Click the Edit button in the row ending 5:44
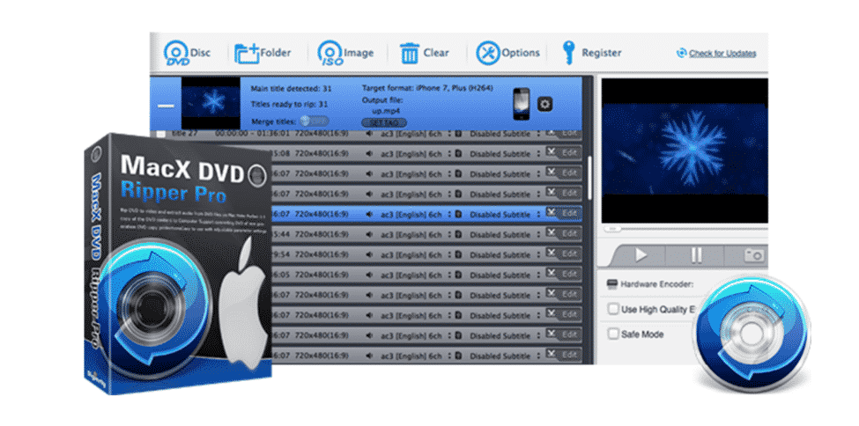The height and width of the screenshot is (426, 859). 564,234
